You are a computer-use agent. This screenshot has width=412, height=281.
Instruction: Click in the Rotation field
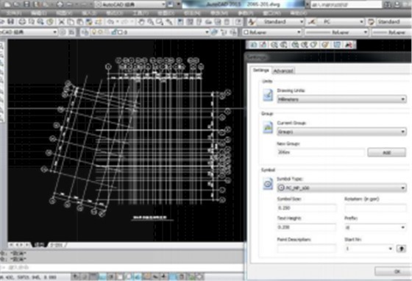(375, 208)
